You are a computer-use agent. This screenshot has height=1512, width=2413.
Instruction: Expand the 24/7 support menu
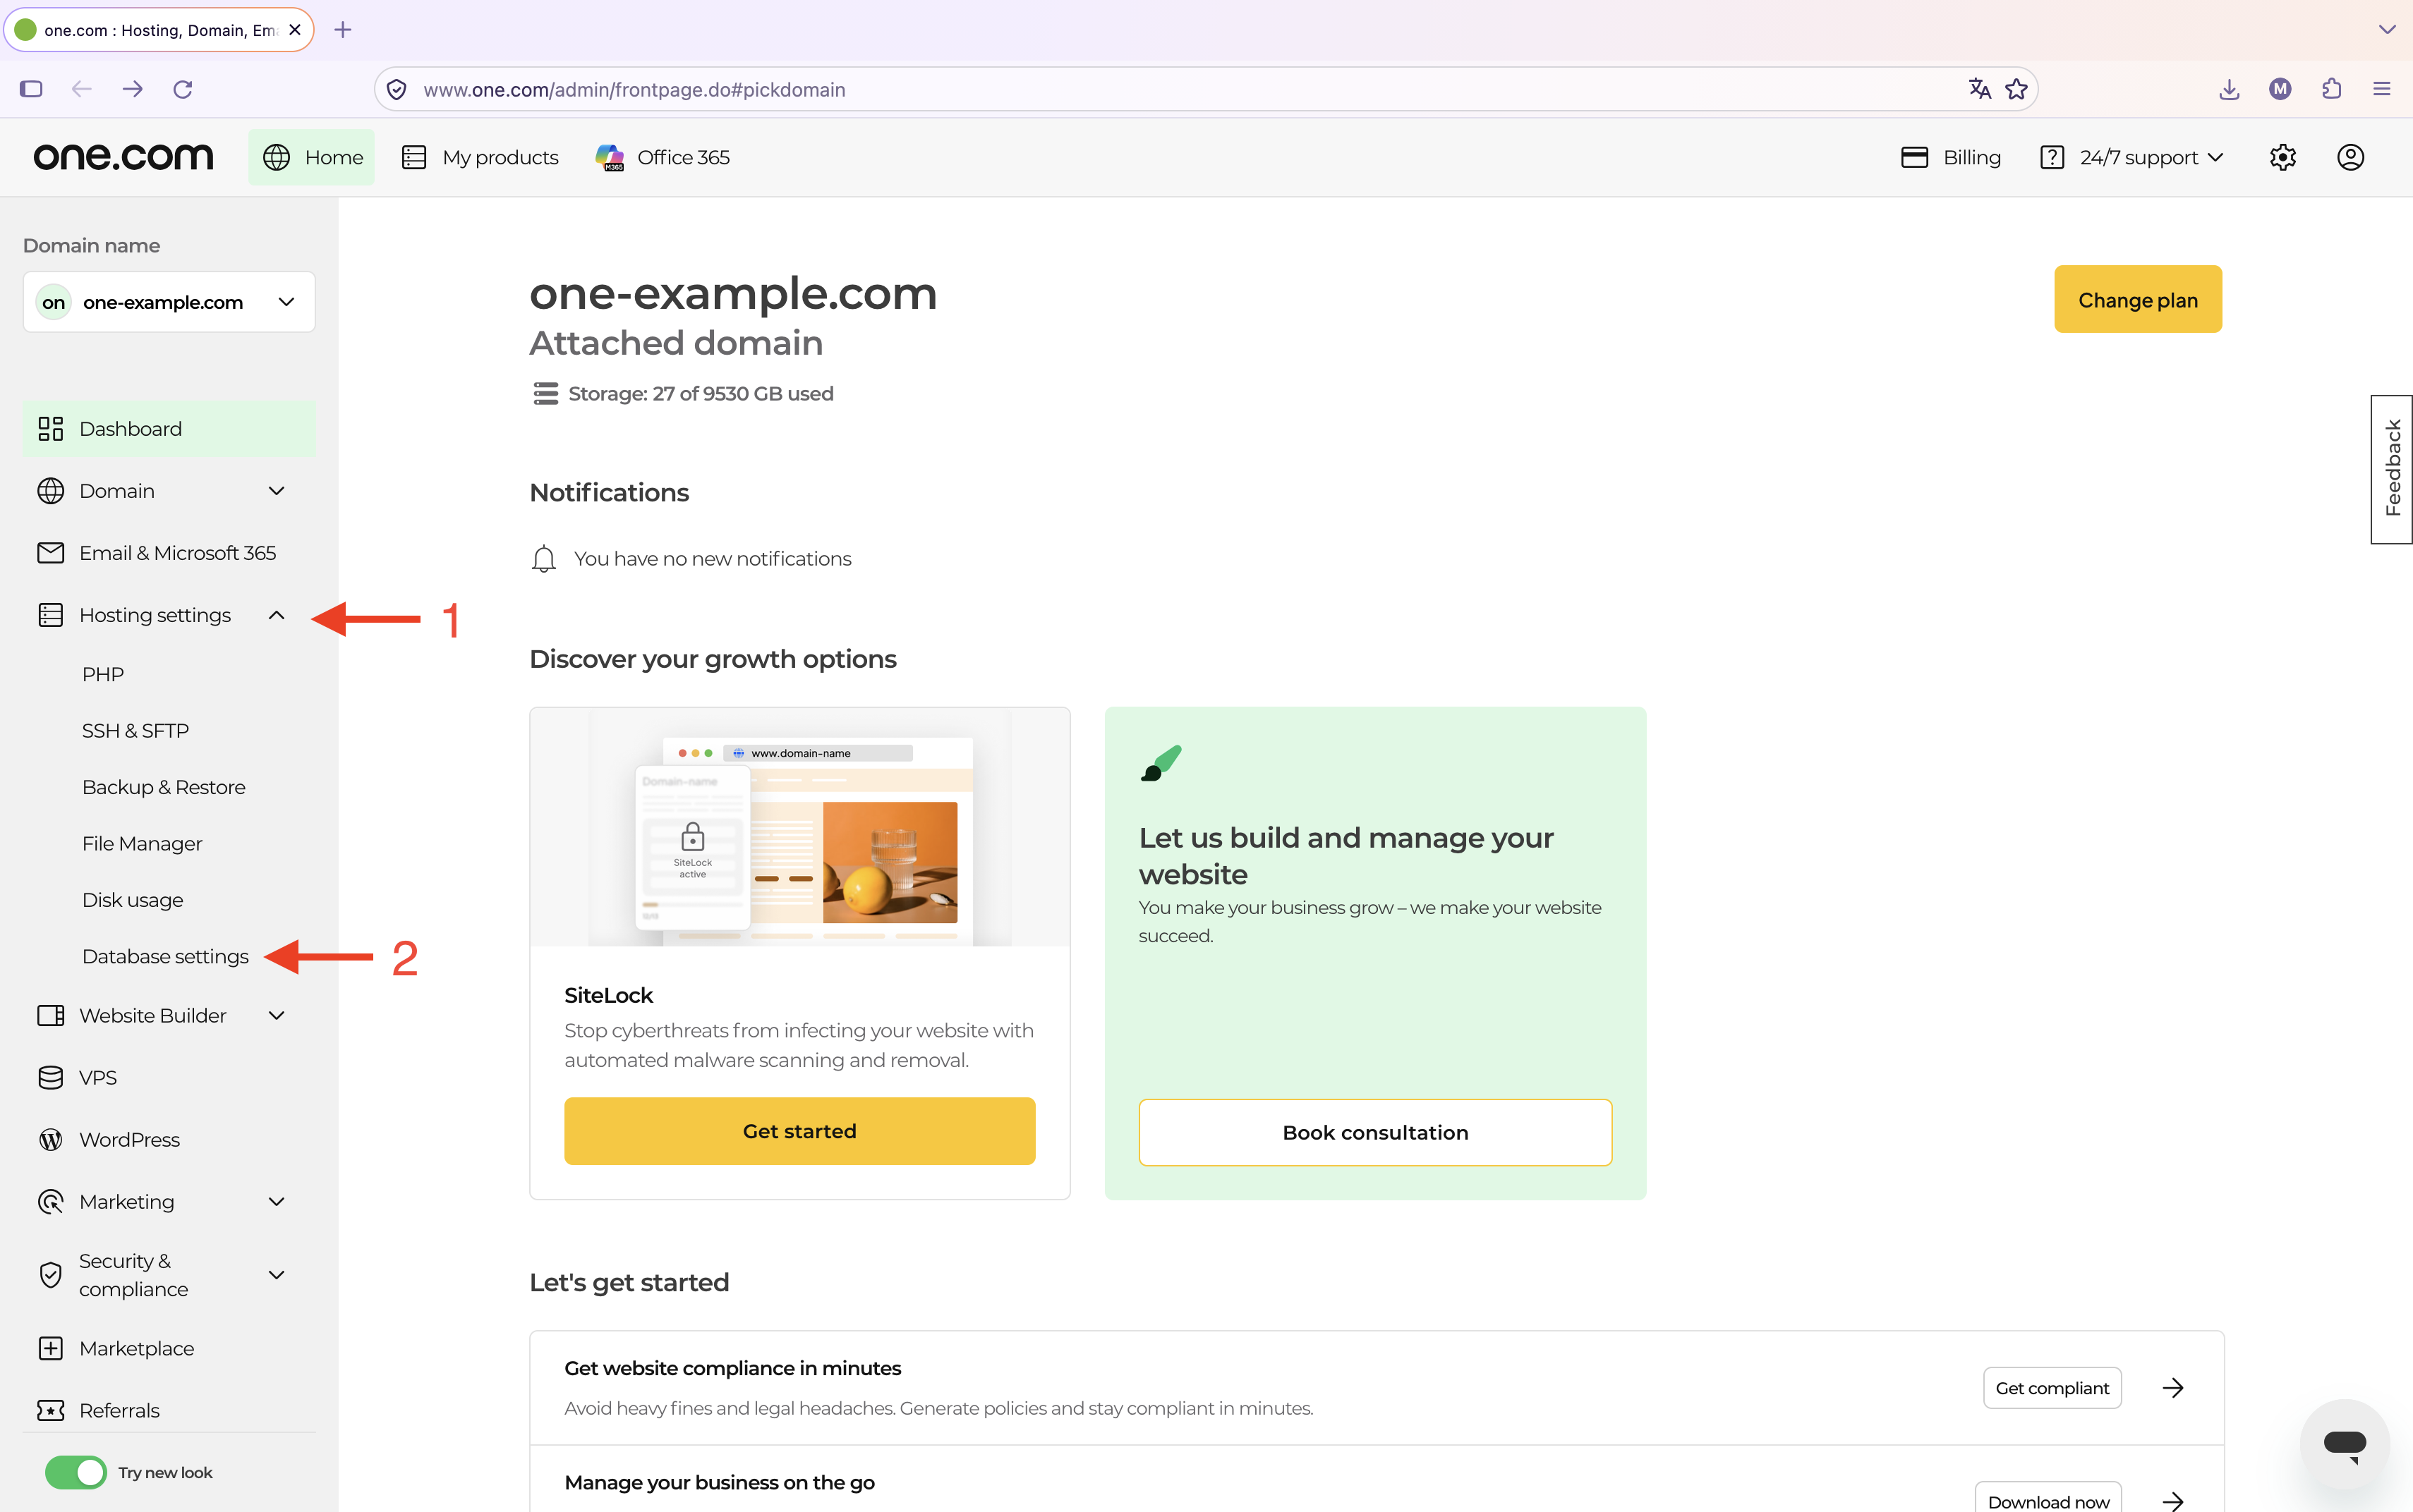pos(2132,157)
